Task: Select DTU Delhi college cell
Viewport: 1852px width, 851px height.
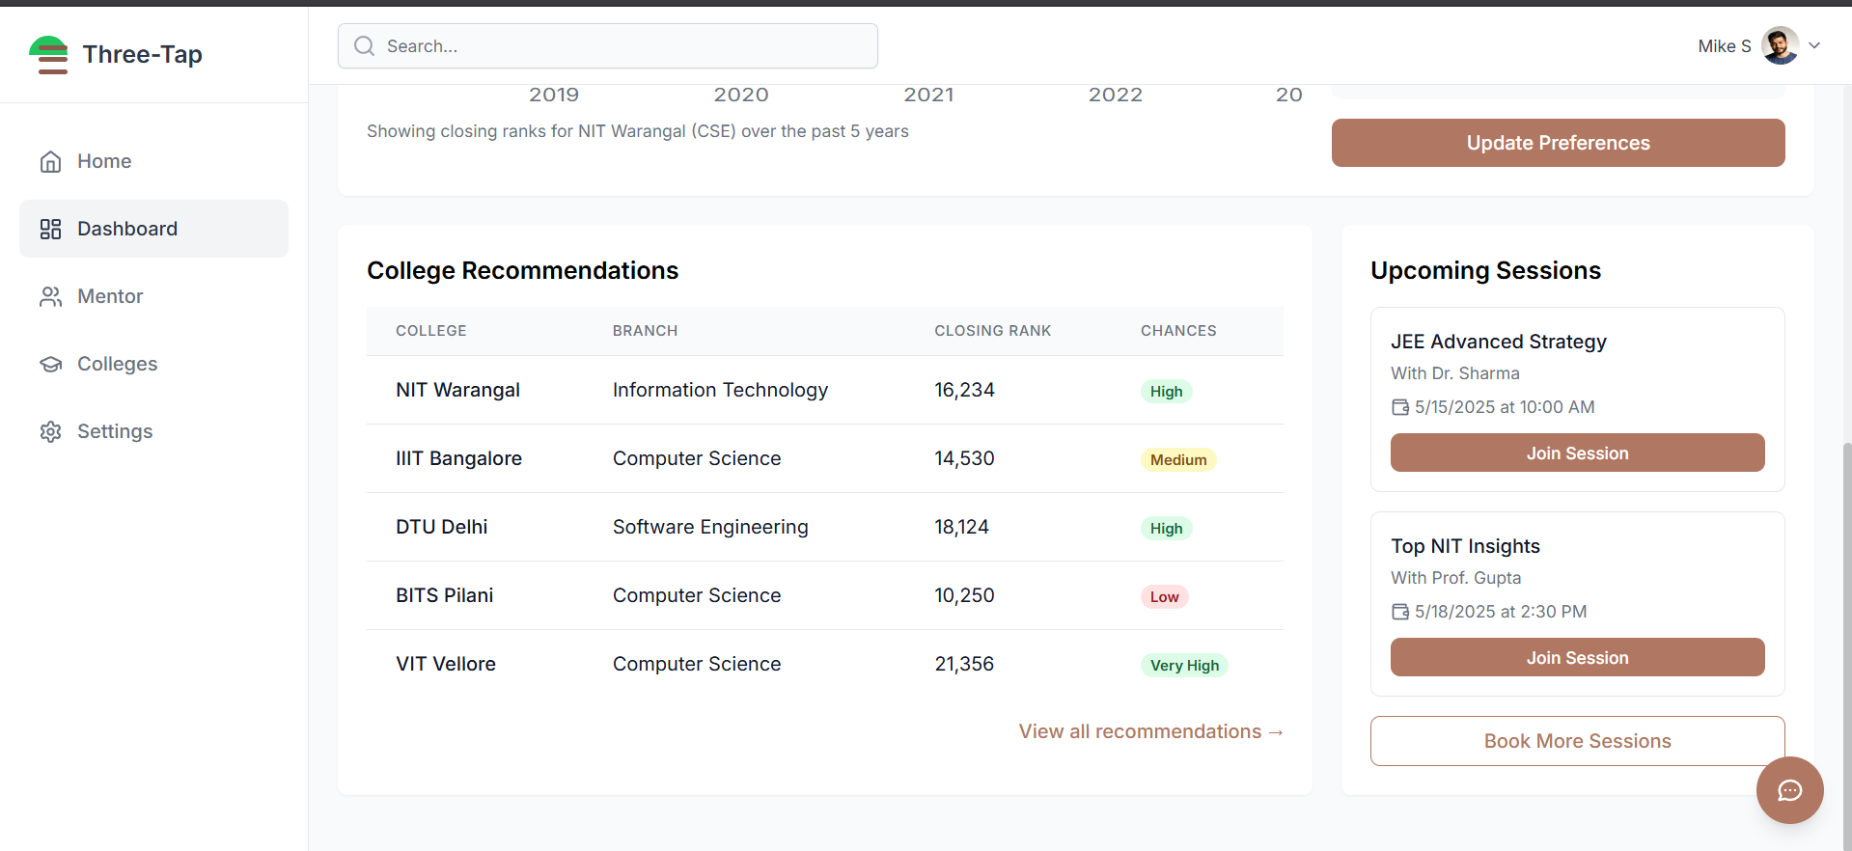Action: tap(441, 527)
